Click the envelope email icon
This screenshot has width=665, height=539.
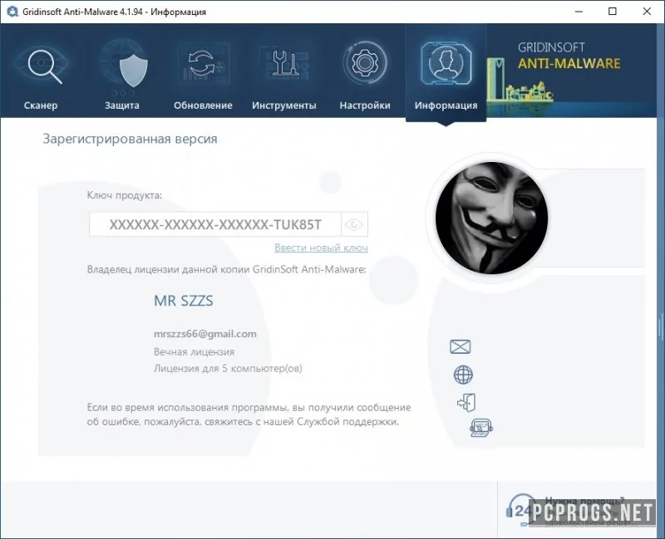pyautogui.click(x=460, y=346)
